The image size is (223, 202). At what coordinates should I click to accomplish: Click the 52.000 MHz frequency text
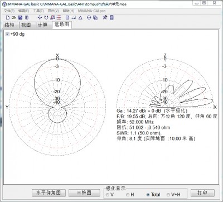(x=142, y=122)
